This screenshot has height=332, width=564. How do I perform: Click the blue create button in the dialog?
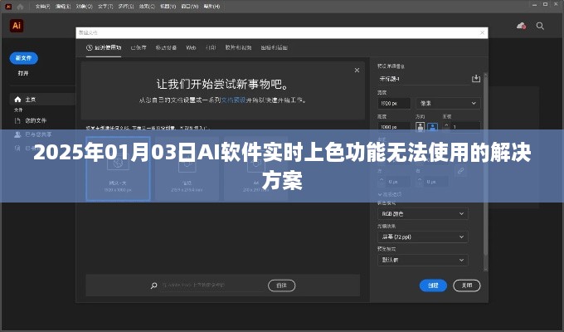(x=433, y=286)
